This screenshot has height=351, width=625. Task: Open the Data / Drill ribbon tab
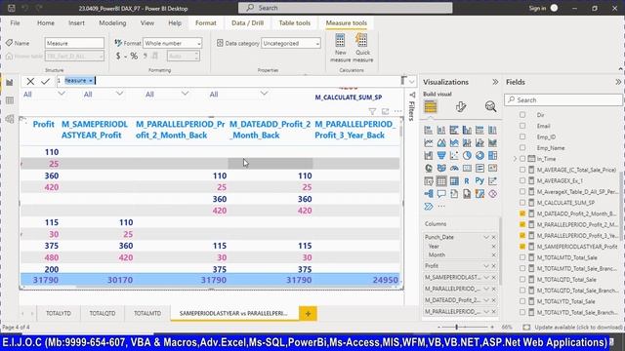(x=247, y=23)
